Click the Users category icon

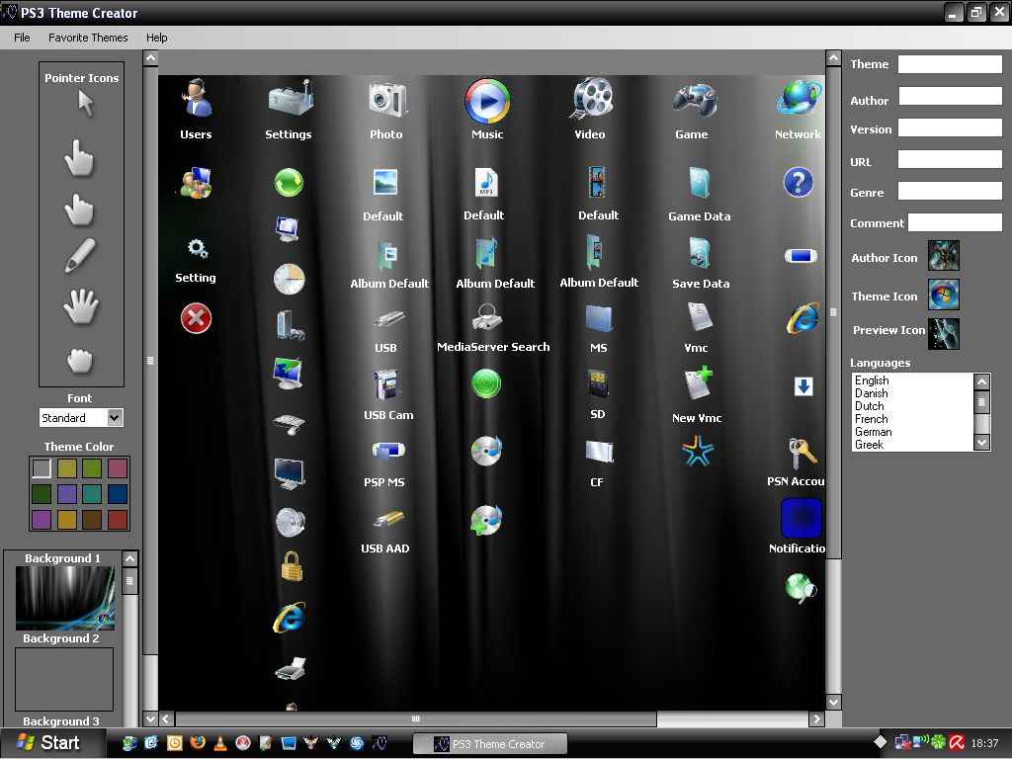195,101
